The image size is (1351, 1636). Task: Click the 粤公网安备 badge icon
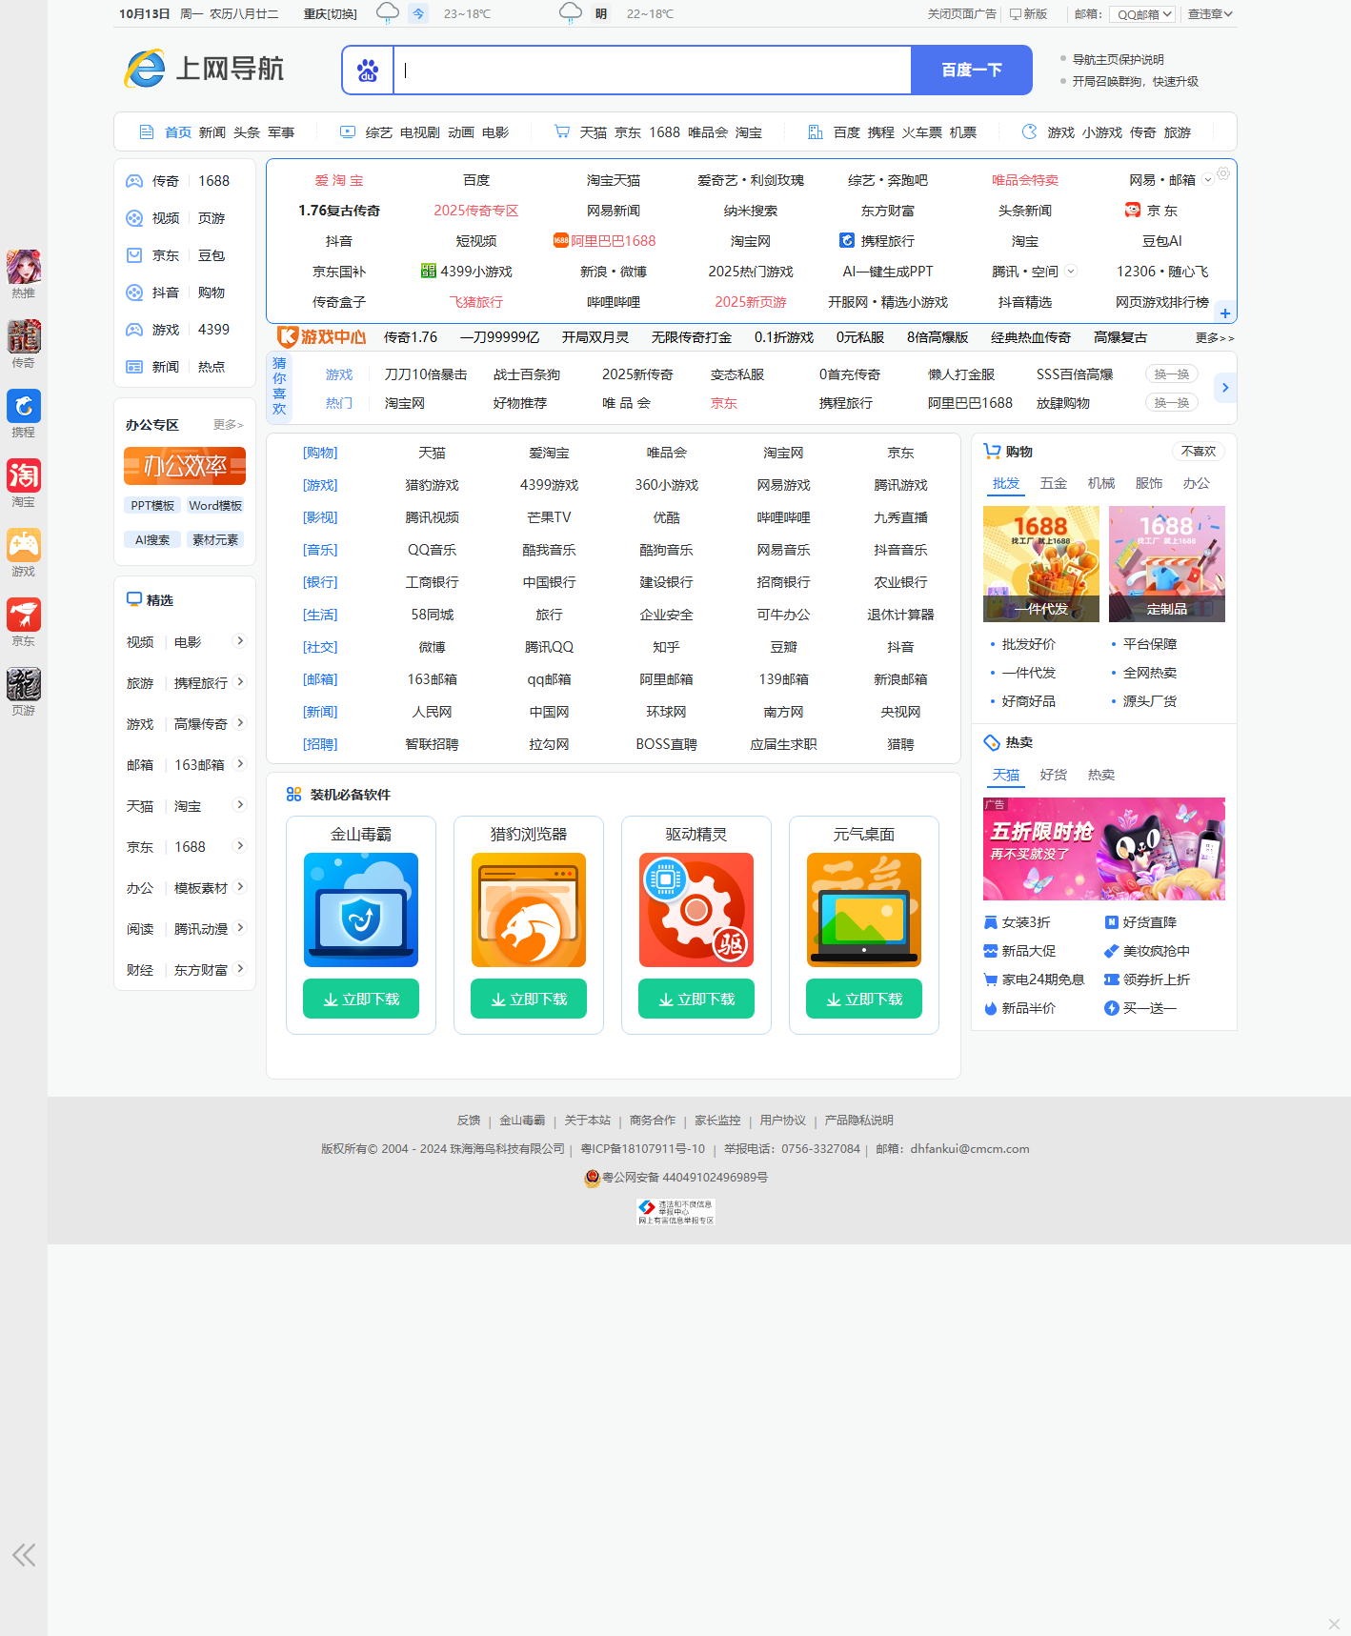coord(592,1178)
